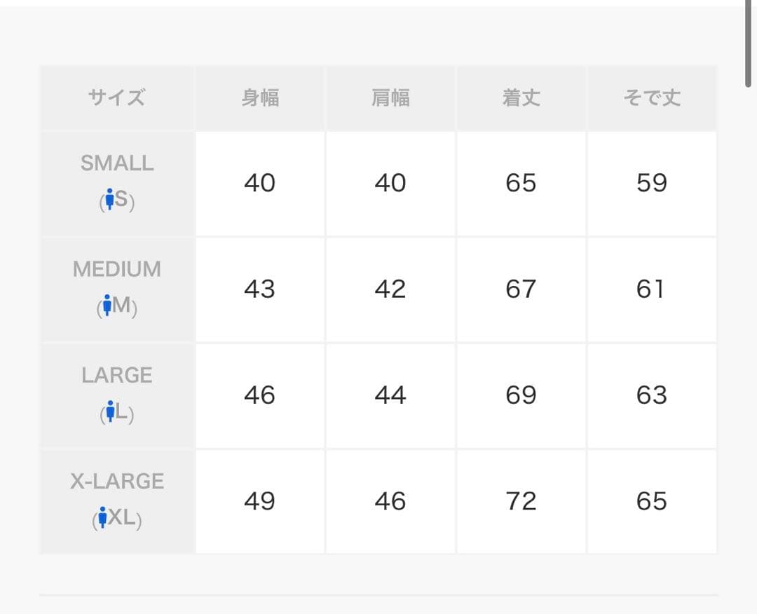757x614 pixels.
Task: Click the X-LARGE 着丈 value 72
Action: coord(521,501)
